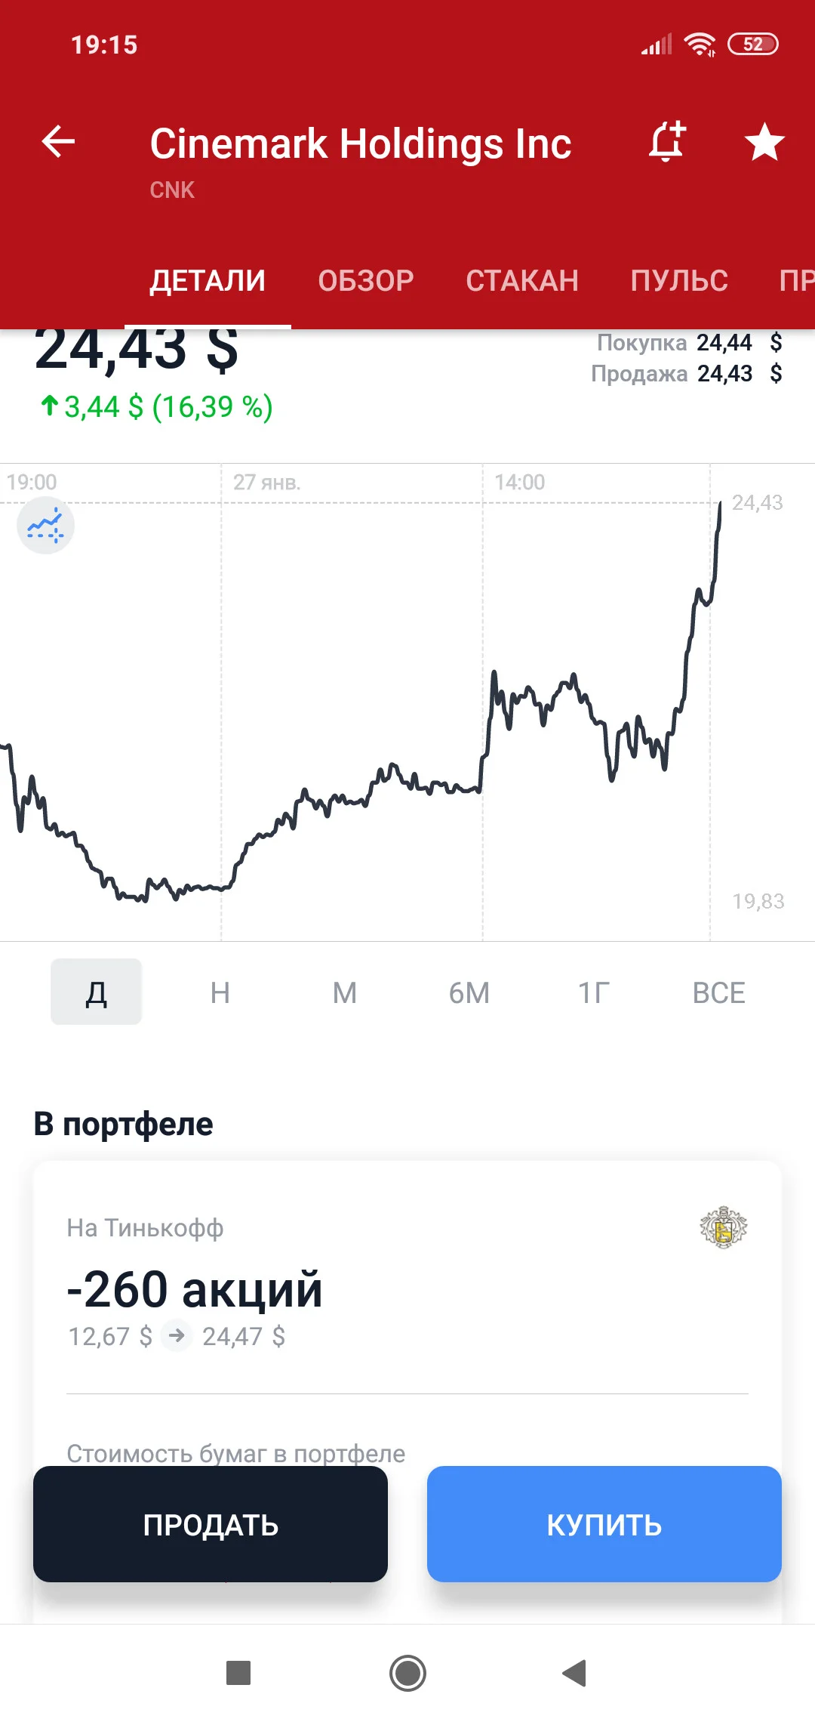815x1722 pixels.
Task: Select the ДЕТАЛИ tab
Action: (208, 280)
